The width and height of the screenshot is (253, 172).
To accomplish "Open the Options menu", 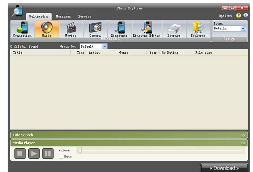I will point(225,16).
